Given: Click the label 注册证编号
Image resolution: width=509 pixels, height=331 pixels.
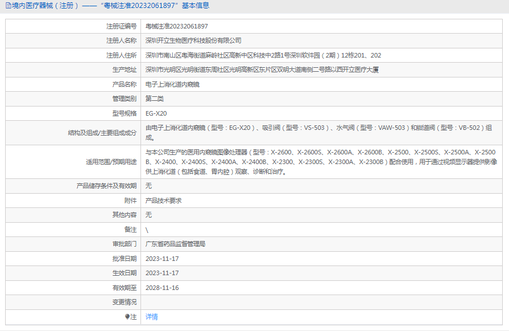Looking at the screenshot, I should [121, 26].
